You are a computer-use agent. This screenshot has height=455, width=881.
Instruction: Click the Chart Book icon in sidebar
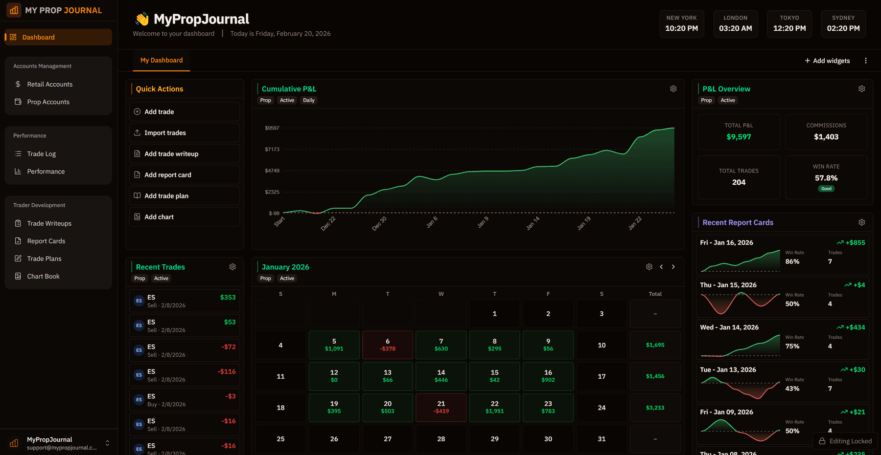[x=18, y=276]
